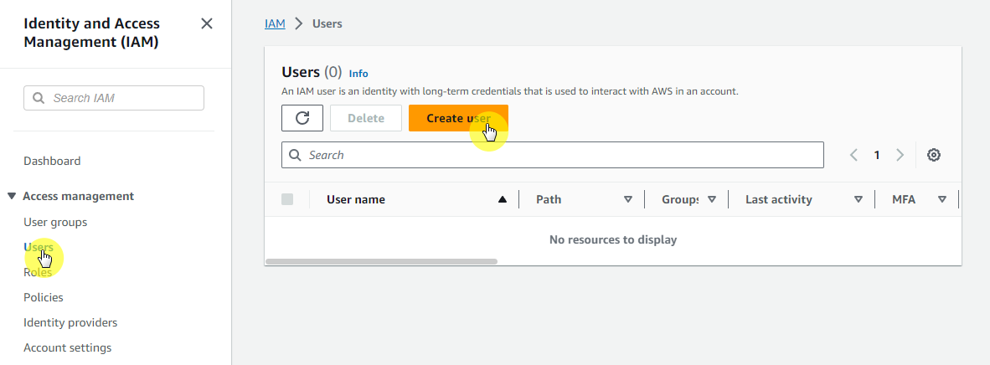
Task: Open the table preferences gear icon
Action: [x=934, y=155]
